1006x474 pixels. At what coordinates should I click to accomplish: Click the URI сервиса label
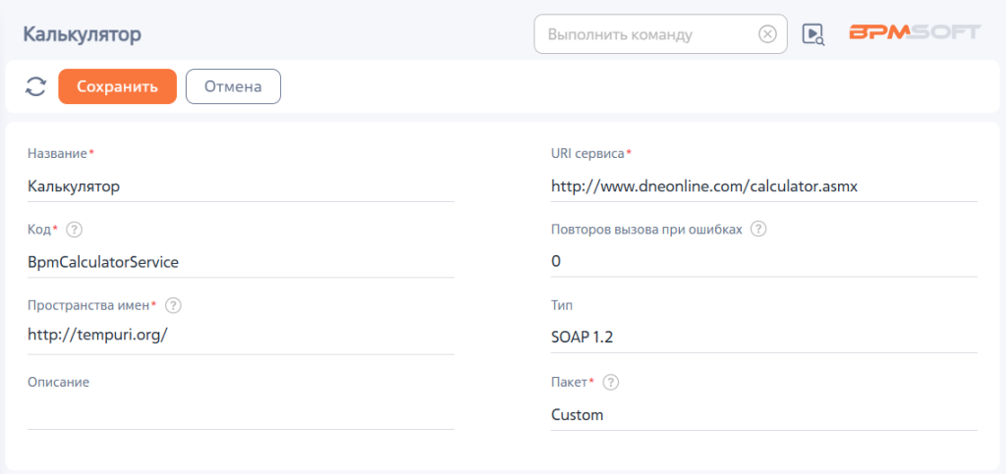coord(587,153)
